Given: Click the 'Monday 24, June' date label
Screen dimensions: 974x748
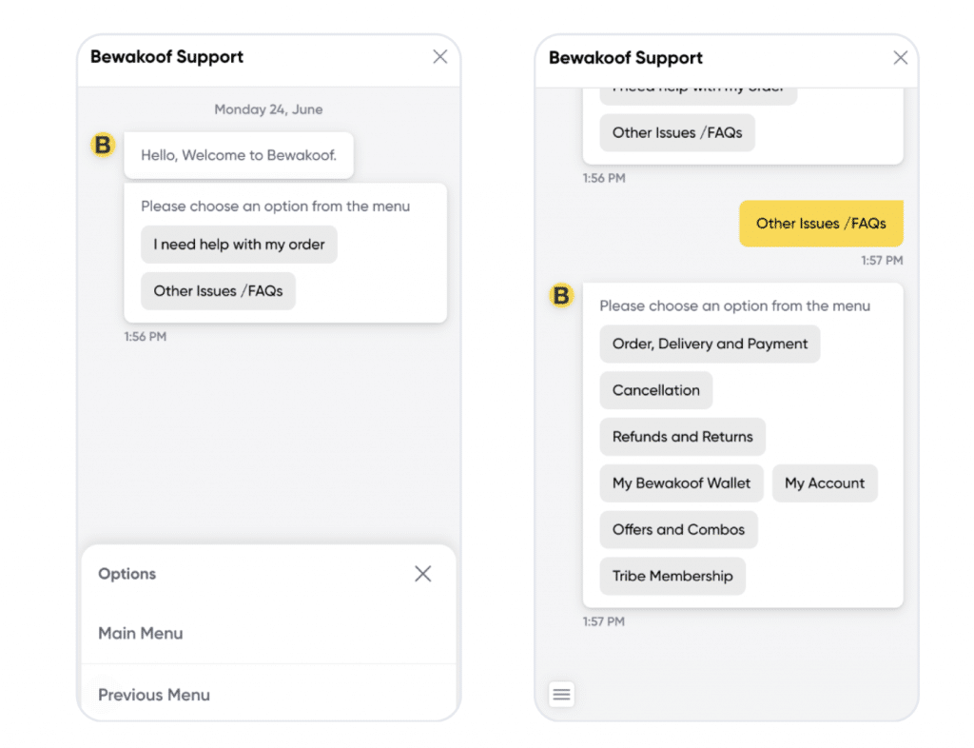Looking at the screenshot, I should pos(268,109).
